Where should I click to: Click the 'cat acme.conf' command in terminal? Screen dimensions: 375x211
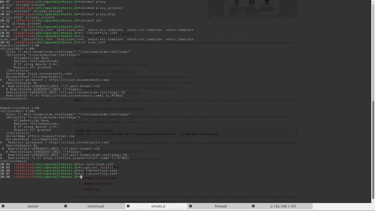click(93, 42)
